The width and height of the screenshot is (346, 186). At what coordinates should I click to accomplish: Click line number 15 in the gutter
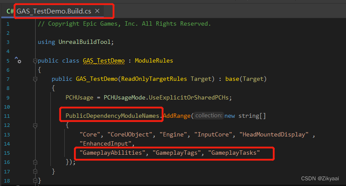click(x=7, y=153)
